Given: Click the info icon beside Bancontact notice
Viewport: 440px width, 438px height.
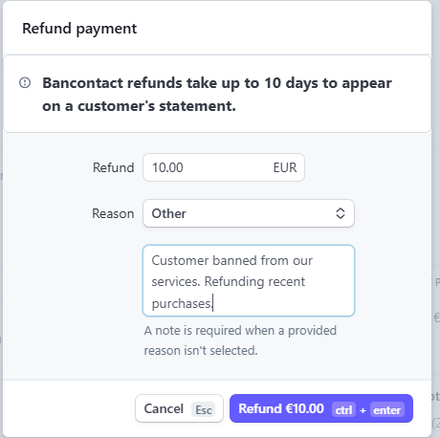Looking at the screenshot, I should pos(25,83).
